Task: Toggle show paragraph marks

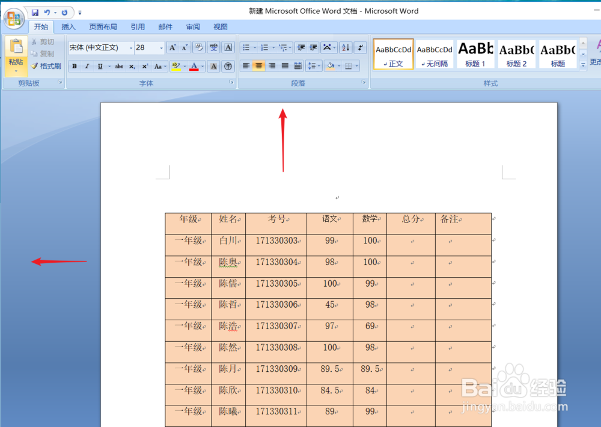Action: pos(360,47)
